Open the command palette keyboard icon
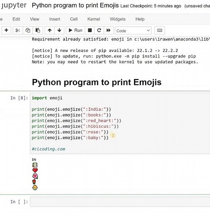 coord(160,30)
